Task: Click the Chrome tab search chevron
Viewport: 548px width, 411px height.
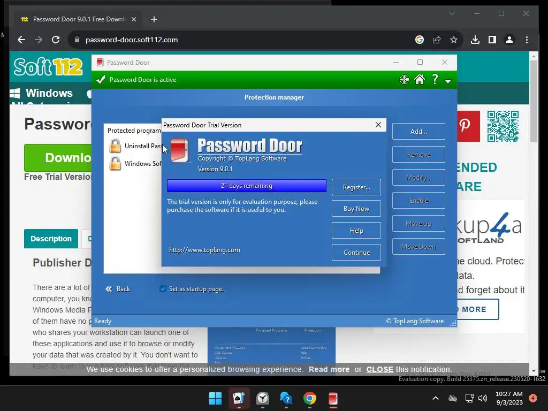Action: click(x=452, y=13)
